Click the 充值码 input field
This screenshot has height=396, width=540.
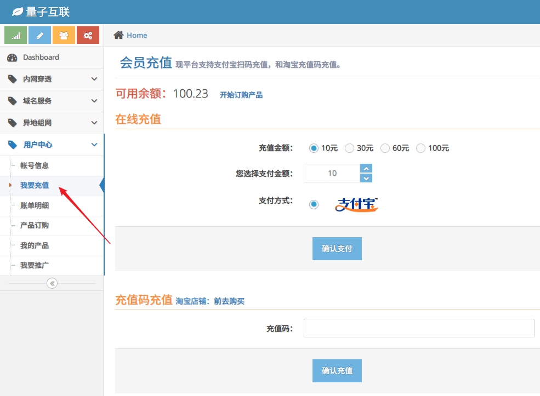point(419,328)
